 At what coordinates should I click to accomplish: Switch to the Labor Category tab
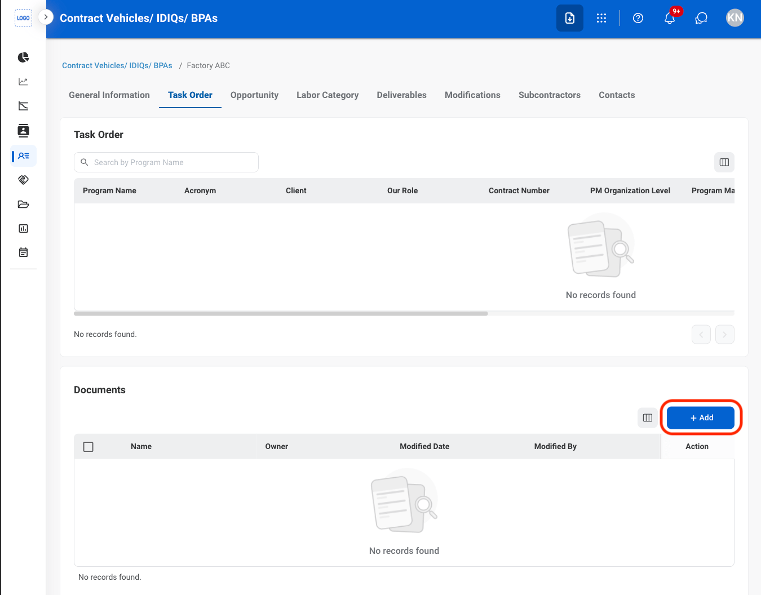328,95
